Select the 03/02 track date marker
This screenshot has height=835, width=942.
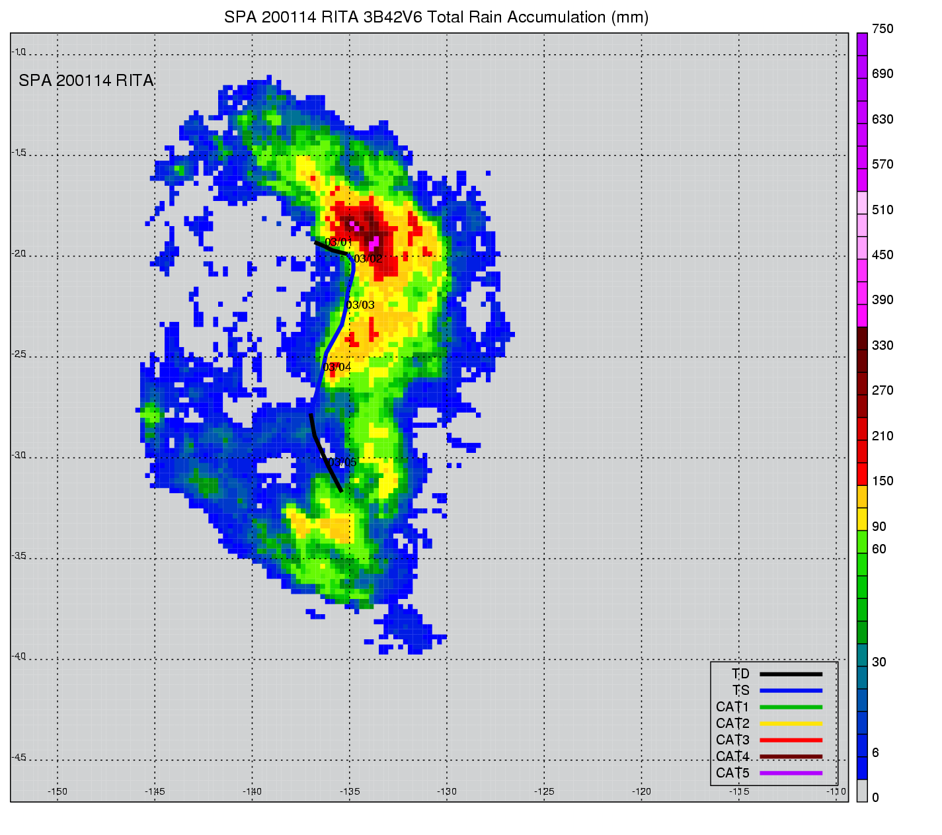[368, 258]
